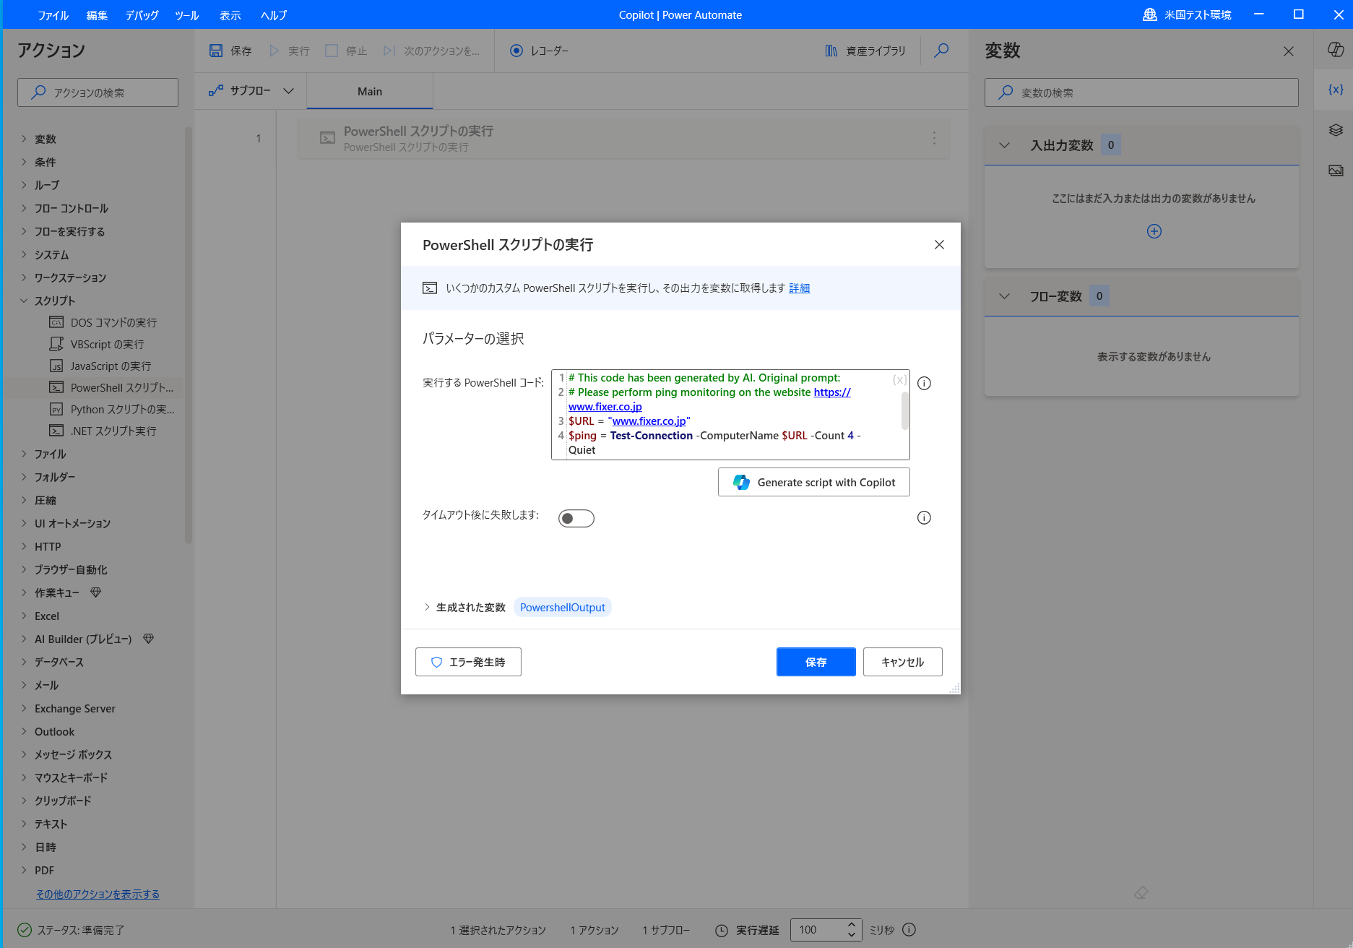Collapse the フロー変数 section

[1004, 296]
